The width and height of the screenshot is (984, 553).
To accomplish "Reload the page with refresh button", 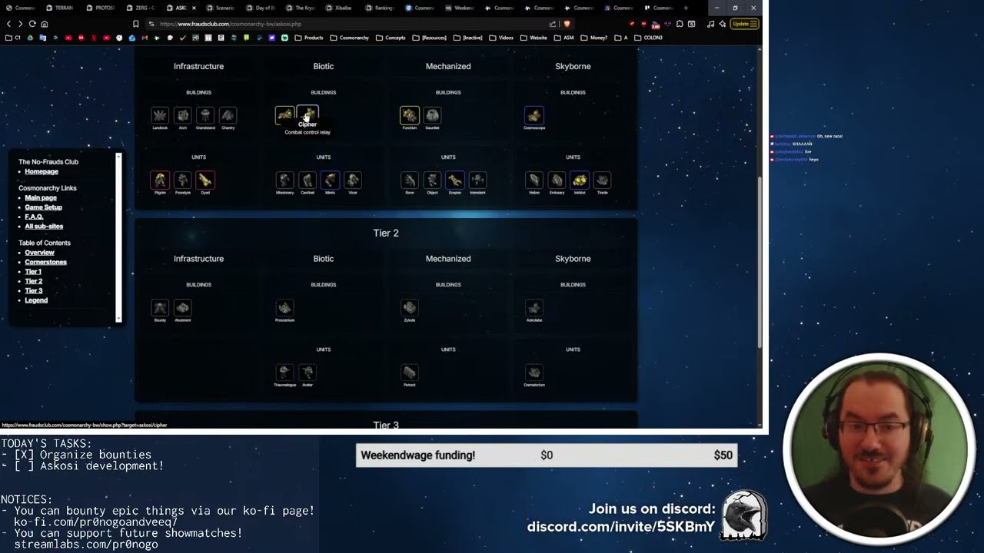I will pos(32,24).
